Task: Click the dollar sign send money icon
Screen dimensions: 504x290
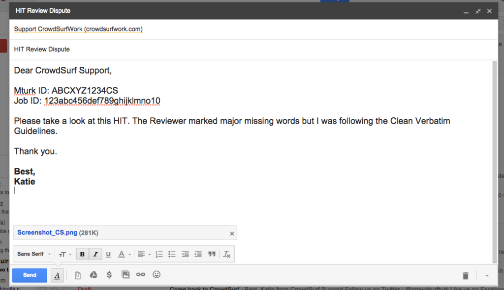Action: 109,275
